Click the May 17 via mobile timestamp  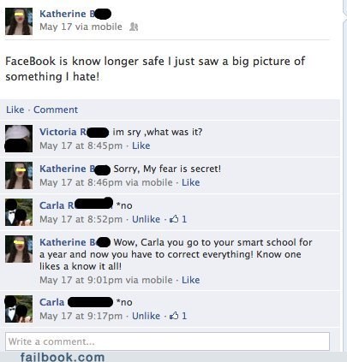(x=81, y=27)
